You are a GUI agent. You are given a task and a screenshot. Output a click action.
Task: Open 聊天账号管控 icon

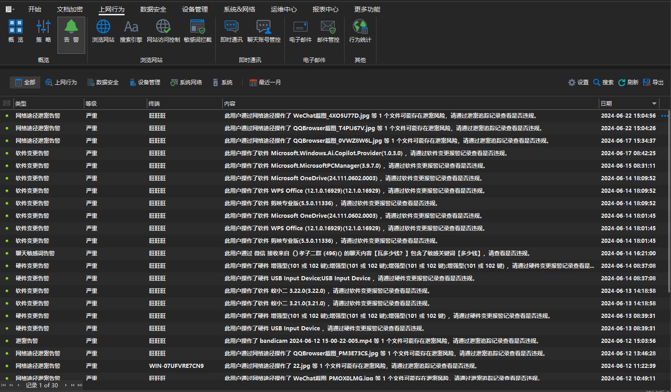click(264, 32)
